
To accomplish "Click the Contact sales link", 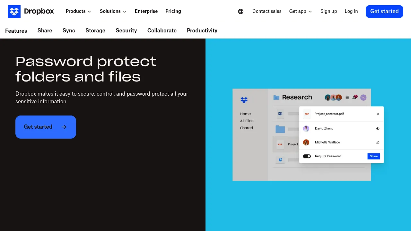I will [x=267, y=11].
